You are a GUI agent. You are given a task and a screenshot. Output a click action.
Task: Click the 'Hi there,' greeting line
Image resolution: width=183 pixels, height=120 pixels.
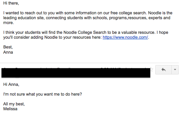11,3
